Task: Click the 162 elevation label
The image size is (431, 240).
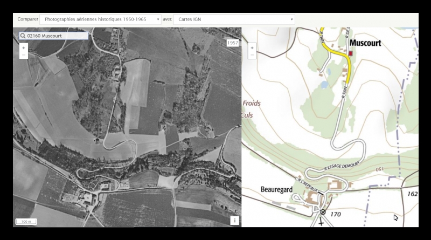Action: [x=412, y=194]
